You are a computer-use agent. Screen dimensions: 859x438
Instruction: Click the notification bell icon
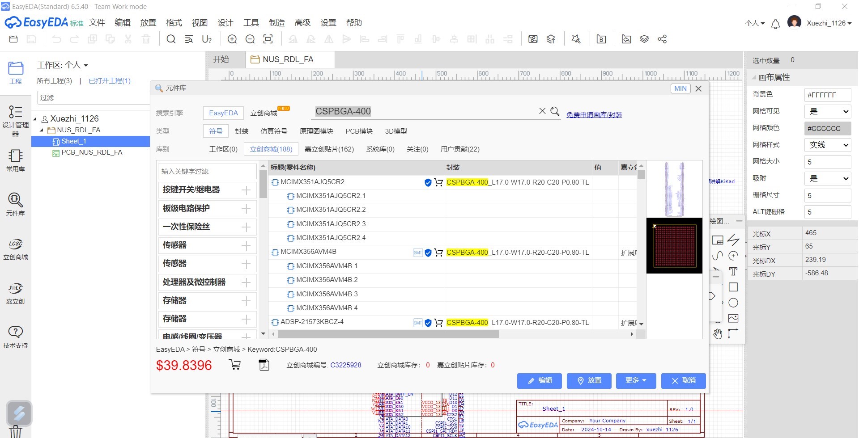click(775, 24)
